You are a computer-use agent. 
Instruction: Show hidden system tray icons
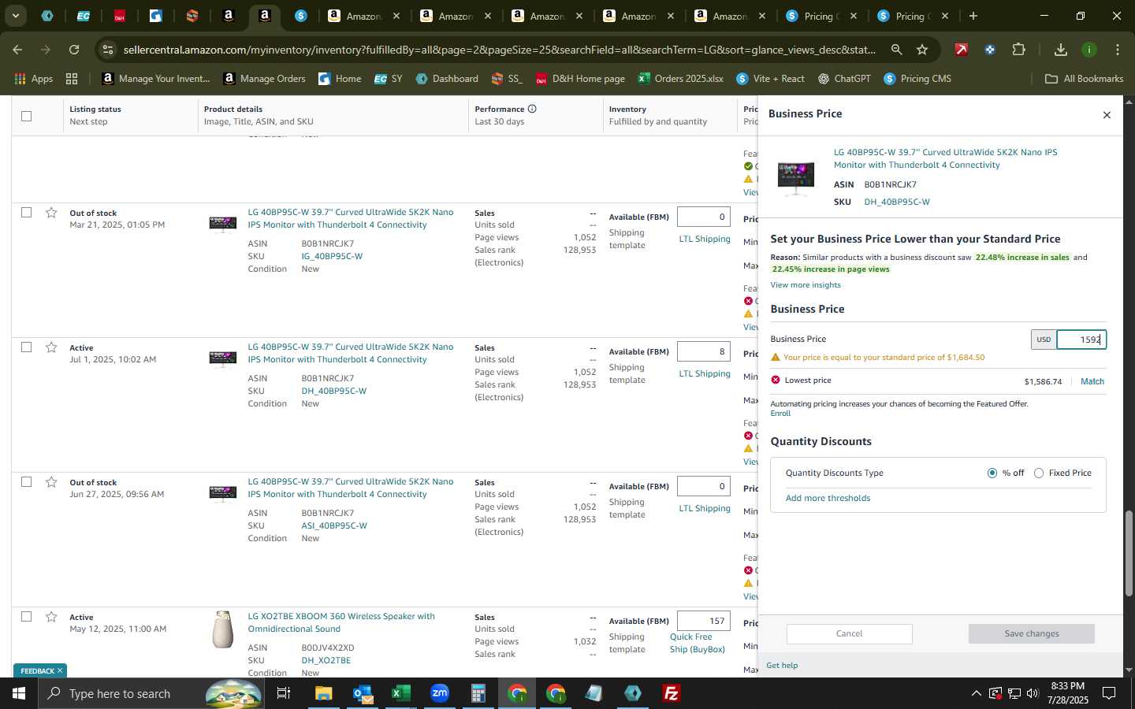coord(976,693)
